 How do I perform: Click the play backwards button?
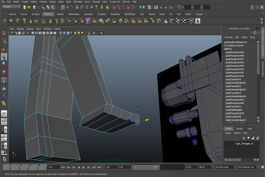pos(79,167)
